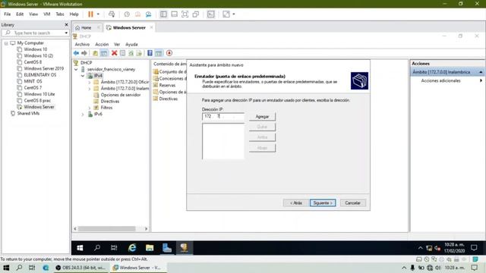Open the VMware Help menu
Image resolution: width=486 pixels, height=273 pixels.
pyautogui.click(x=74, y=14)
